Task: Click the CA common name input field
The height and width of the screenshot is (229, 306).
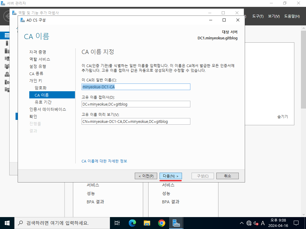Action: click(136, 87)
